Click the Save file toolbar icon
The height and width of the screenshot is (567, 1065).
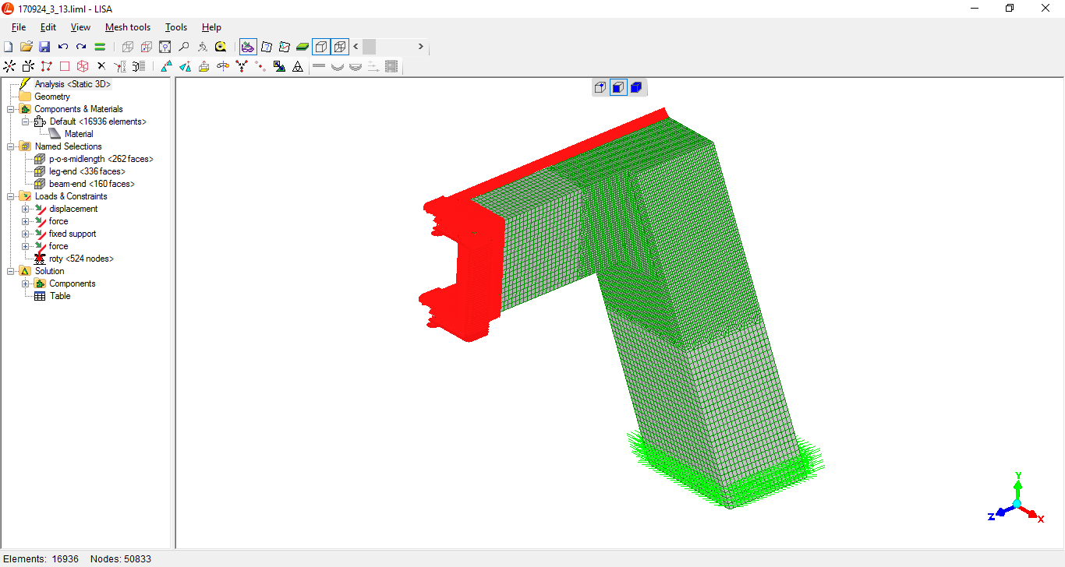click(44, 47)
